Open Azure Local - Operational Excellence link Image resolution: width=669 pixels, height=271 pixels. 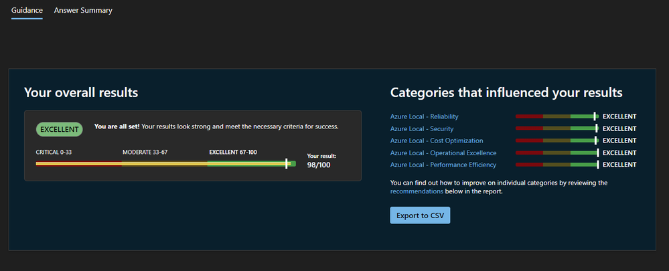click(443, 153)
